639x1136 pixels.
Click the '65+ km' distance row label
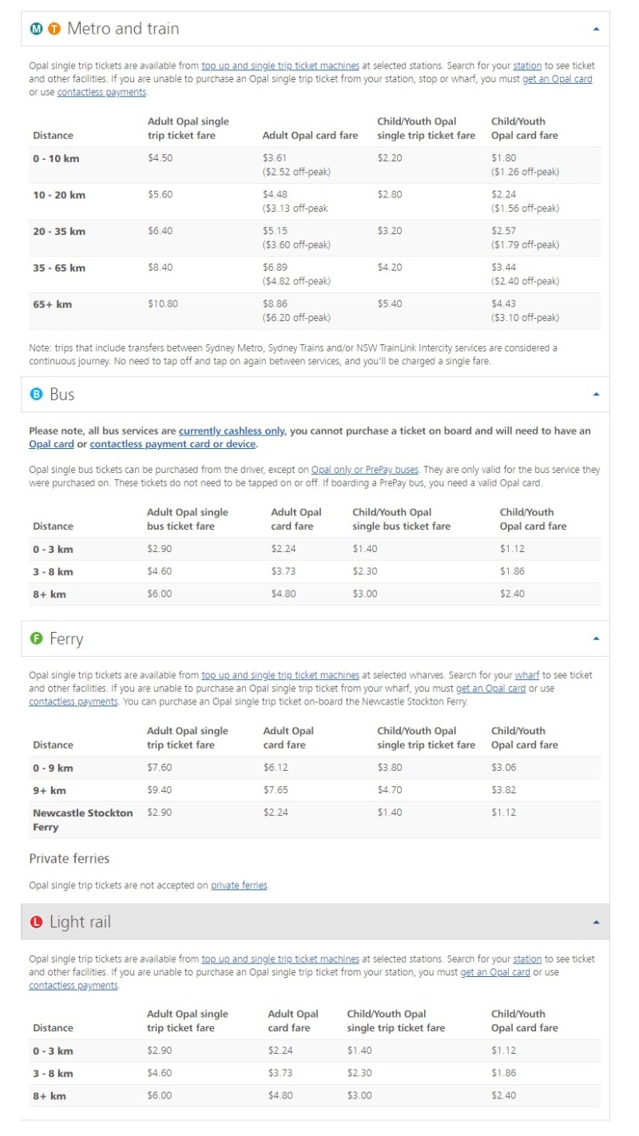click(53, 304)
